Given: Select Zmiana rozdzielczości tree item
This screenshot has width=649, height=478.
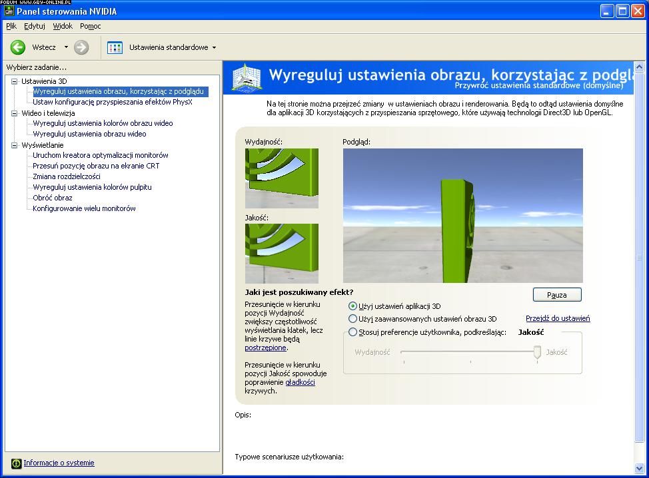Looking at the screenshot, I should pyautogui.click(x=66, y=176).
